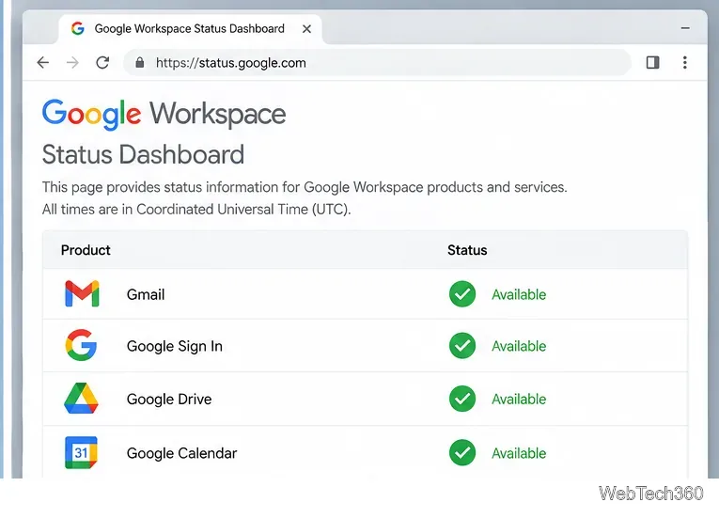Click Available status text for Google Calendar
Screen dimensions: 719x518
519,453
